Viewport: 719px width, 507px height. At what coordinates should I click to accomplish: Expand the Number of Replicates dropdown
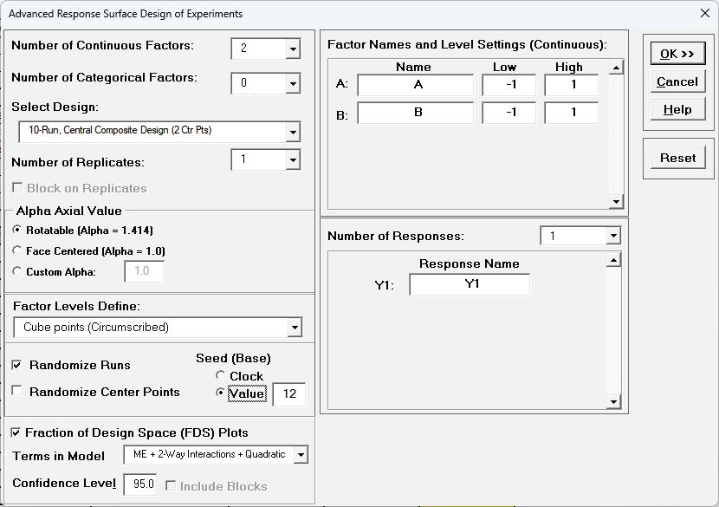(x=293, y=160)
